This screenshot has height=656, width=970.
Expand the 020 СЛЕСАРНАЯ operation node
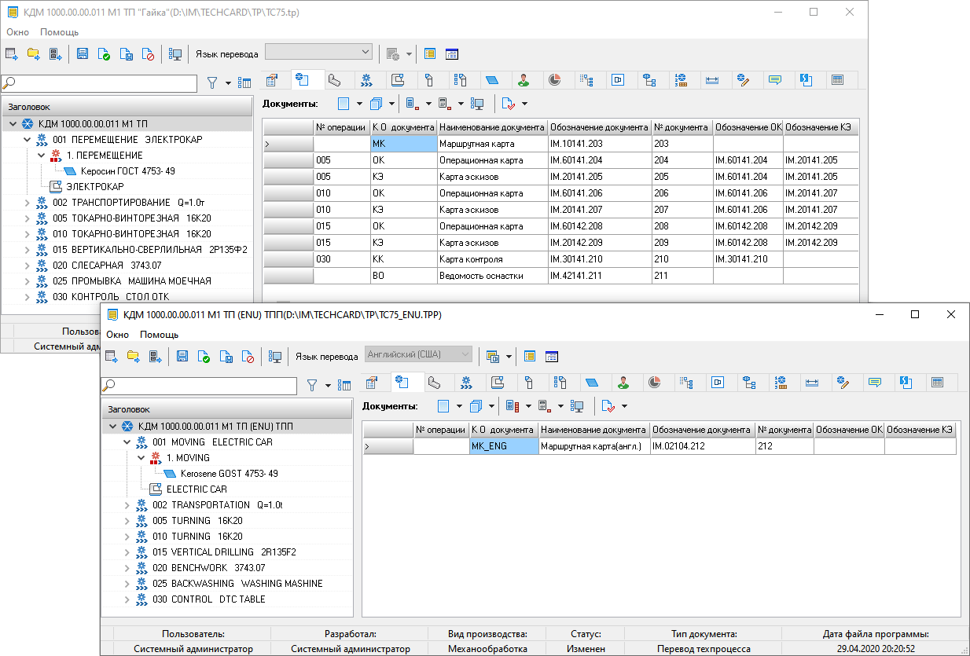coord(28,266)
